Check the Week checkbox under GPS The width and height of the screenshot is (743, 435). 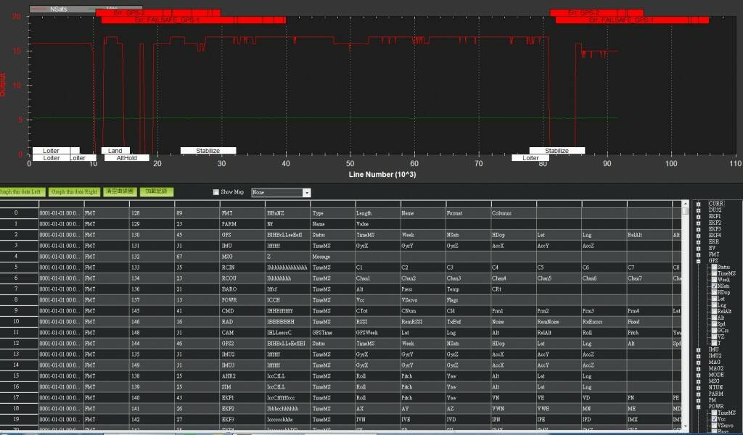click(714, 280)
